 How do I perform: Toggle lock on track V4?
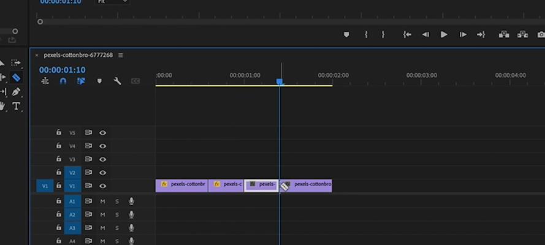point(59,146)
